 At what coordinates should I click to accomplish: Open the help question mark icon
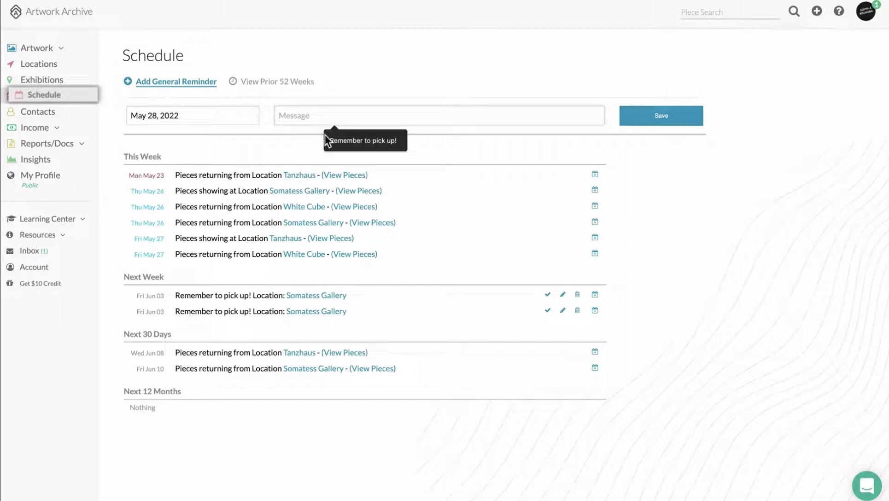point(839,11)
